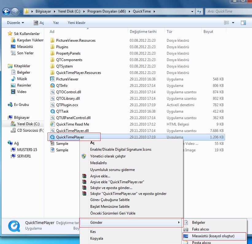Click the Plugins folder icon
Image resolution: width=252 pixels, height=244 pixels.
pyautogui.click(x=52, y=47)
